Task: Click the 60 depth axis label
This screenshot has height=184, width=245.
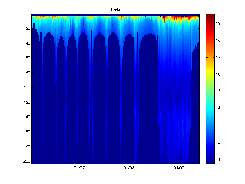Action: (28, 58)
